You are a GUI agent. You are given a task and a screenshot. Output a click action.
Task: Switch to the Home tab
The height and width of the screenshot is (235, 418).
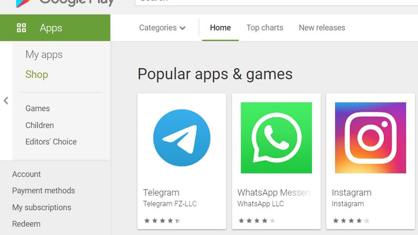(x=220, y=28)
